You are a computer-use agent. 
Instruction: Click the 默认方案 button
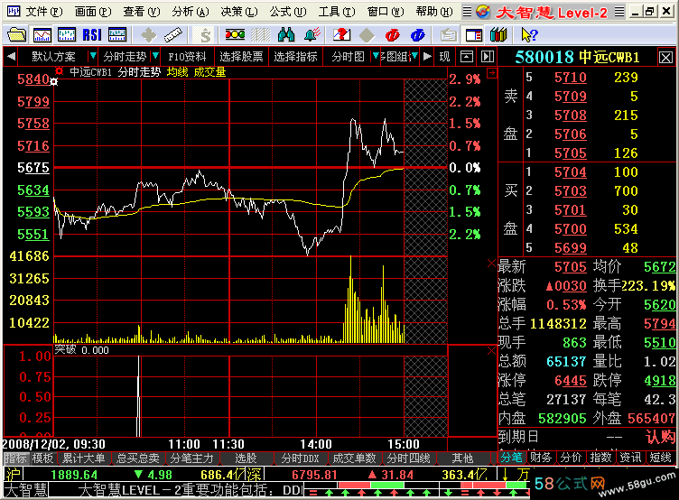(53, 56)
